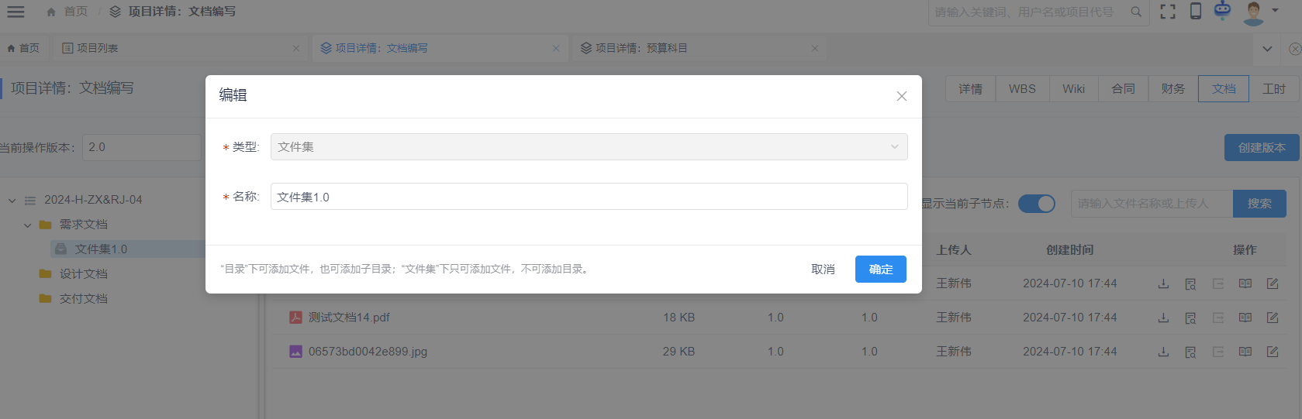Toggle the 显示当前子节点 switch
This screenshot has height=419, width=1302.
[1037, 204]
